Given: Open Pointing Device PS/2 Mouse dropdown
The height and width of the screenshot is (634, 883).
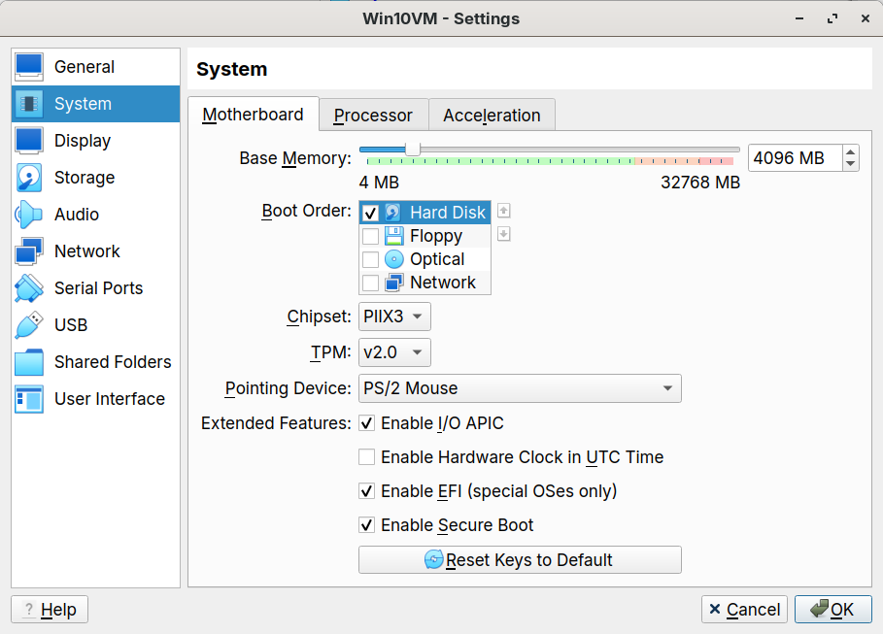Looking at the screenshot, I should [520, 388].
